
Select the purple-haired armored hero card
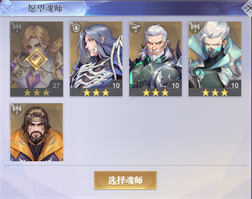96,59
